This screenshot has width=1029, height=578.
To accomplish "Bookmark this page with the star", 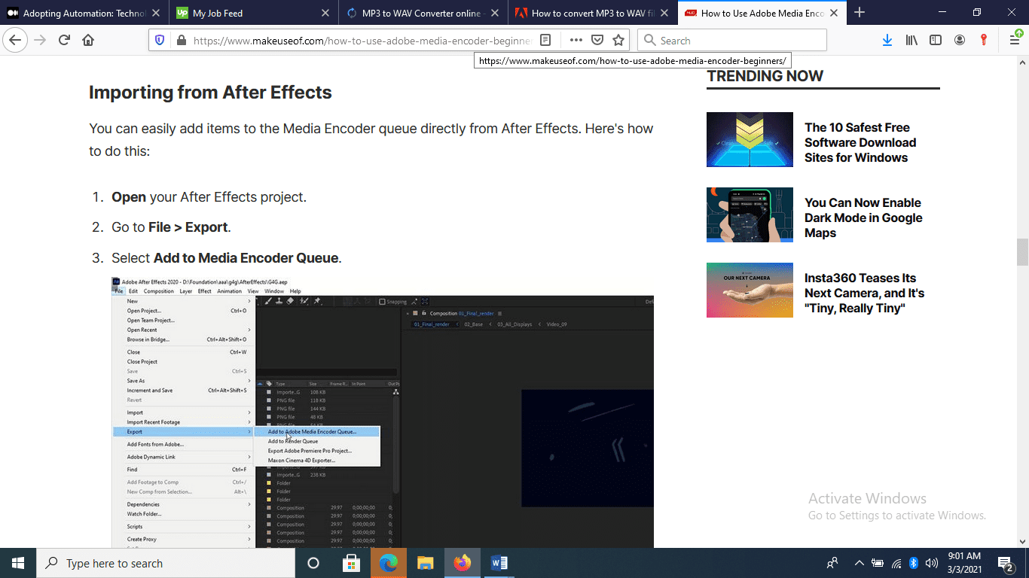I will (x=618, y=41).
